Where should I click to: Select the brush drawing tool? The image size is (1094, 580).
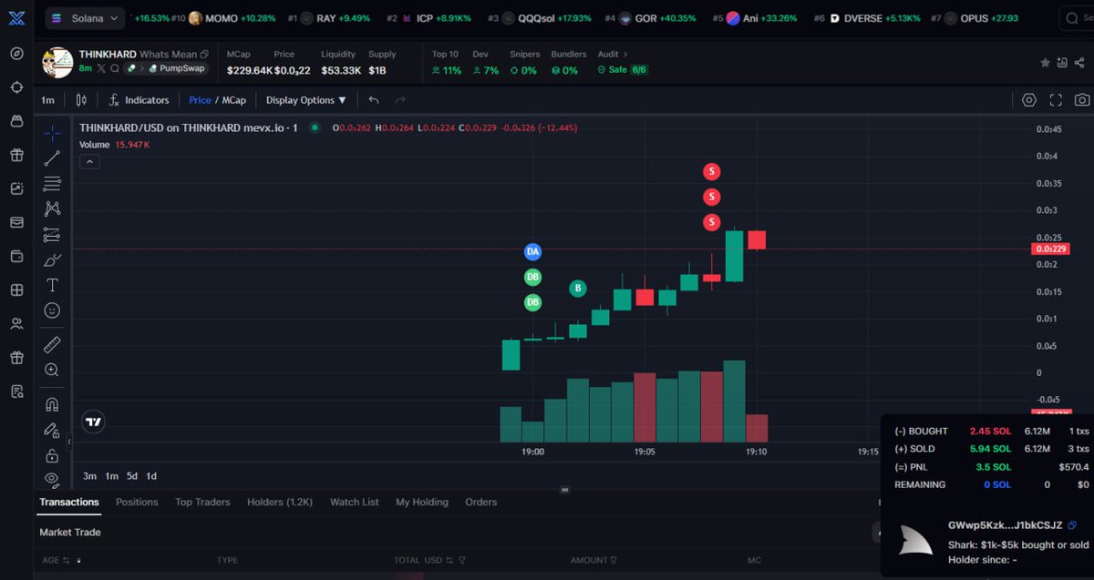pos(52,260)
